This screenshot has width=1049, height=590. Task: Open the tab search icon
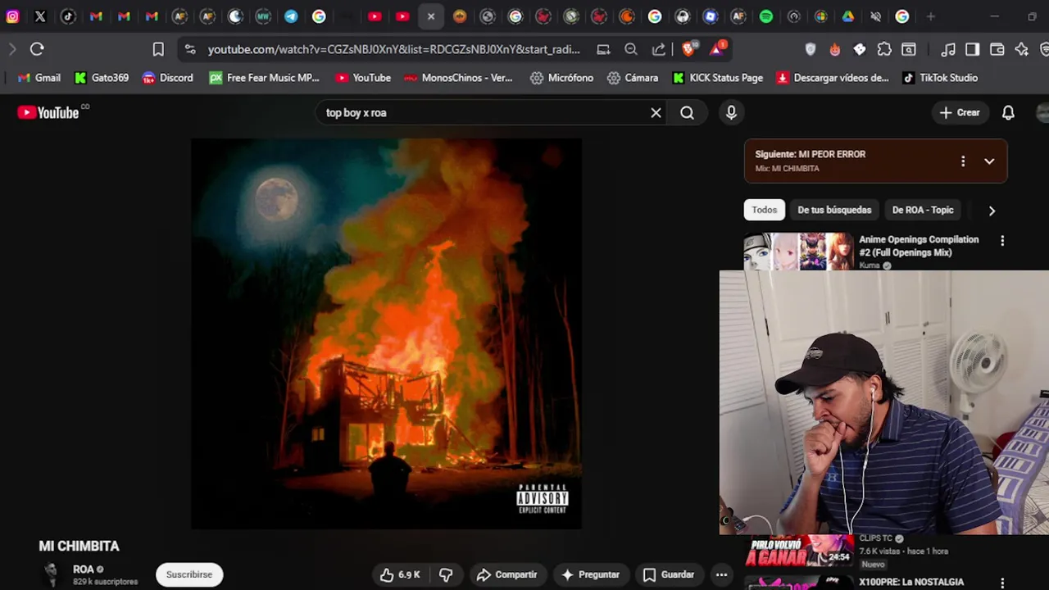pos(909,49)
